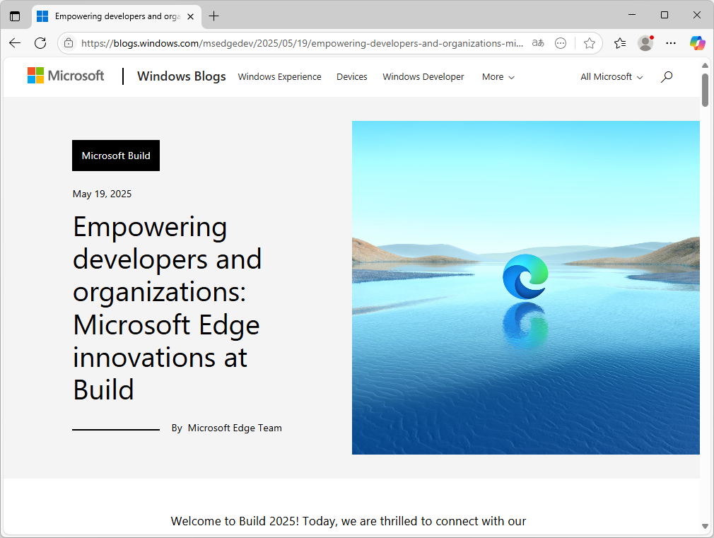View site information via the lock icon

pos(68,42)
